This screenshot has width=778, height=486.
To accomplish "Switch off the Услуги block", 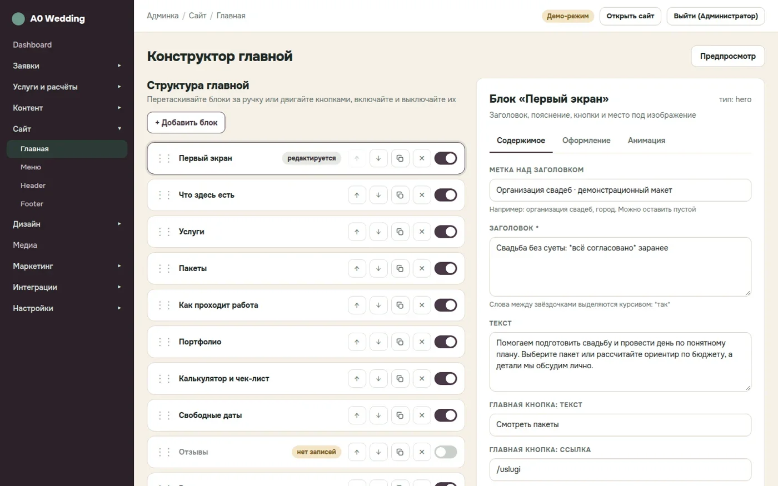I will point(446,232).
